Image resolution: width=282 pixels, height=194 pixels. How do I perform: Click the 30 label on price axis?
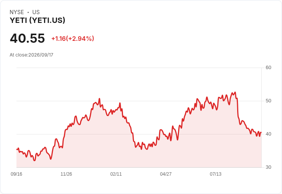(x=268, y=167)
